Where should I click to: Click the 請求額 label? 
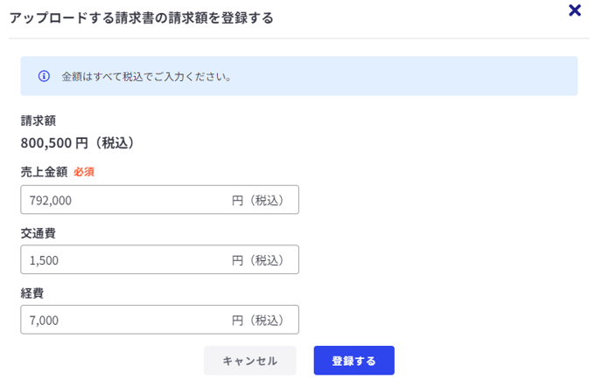[x=38, y=121]
